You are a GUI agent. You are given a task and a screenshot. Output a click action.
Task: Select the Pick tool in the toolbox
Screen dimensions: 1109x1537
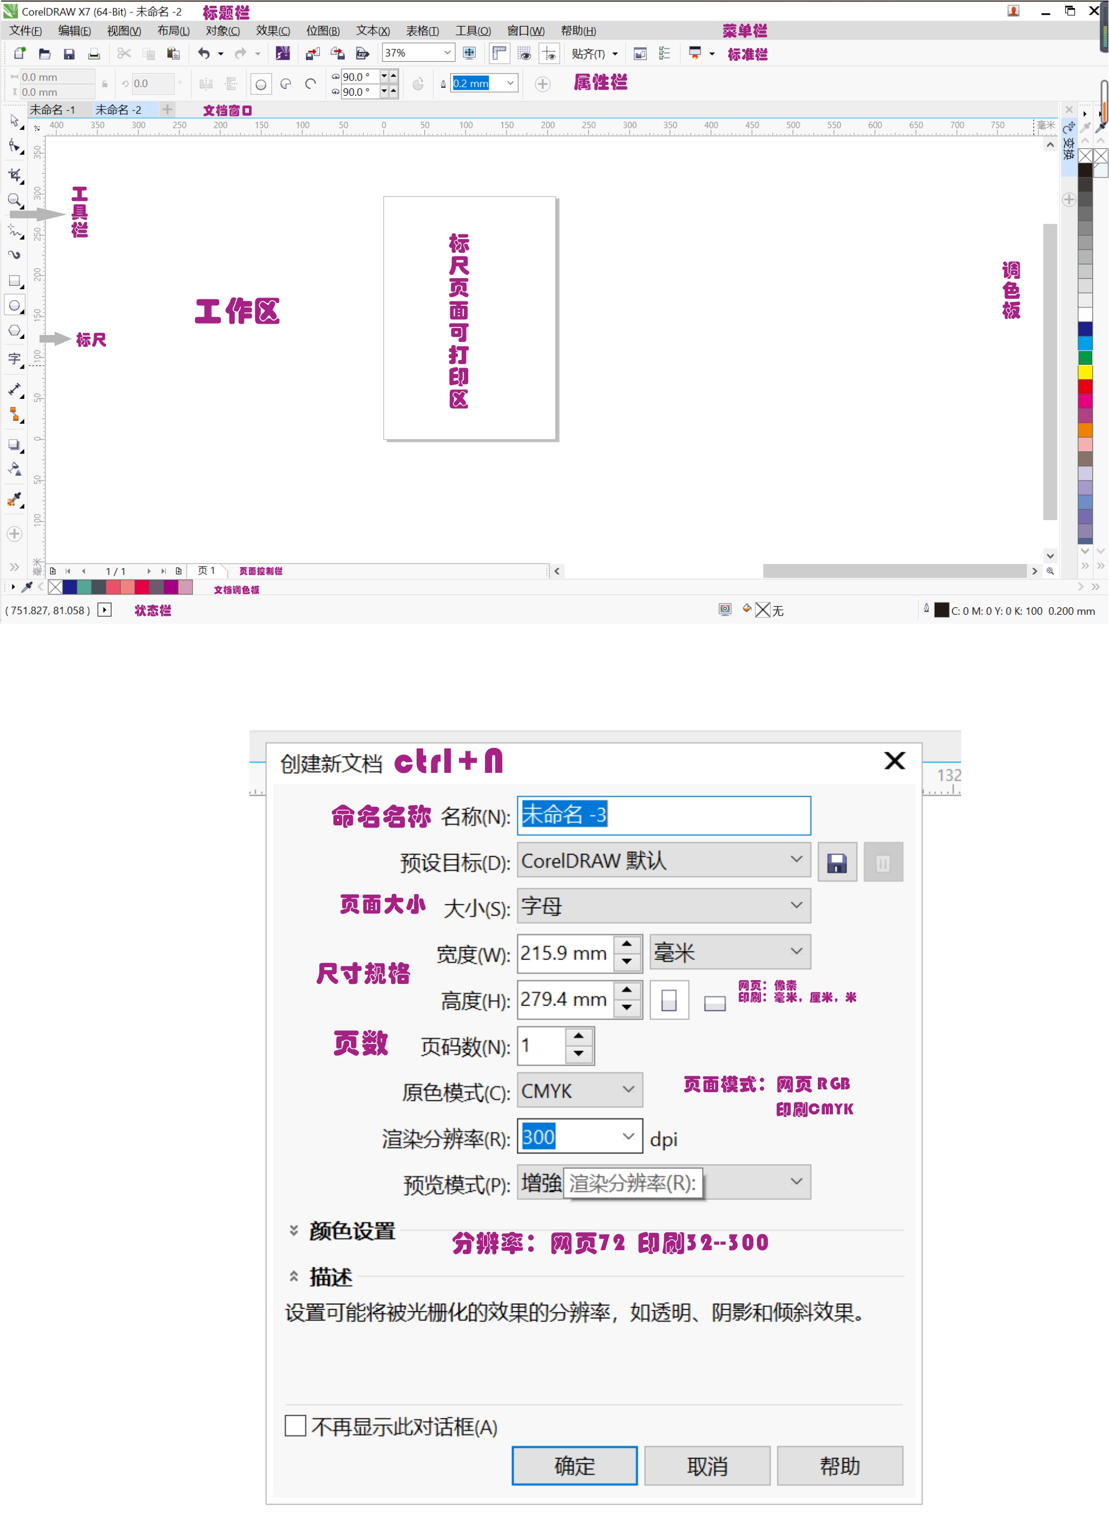[x=14, y=123]
